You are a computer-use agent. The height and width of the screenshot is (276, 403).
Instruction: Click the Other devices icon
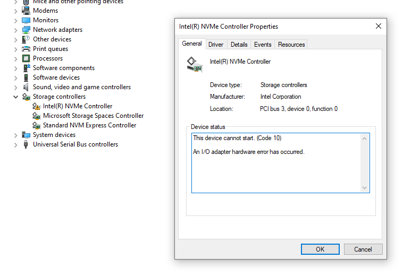click(26, 39)
